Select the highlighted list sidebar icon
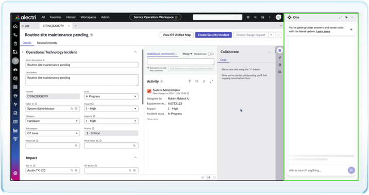Viewport: 369px width, 195px height. point(15,61)
